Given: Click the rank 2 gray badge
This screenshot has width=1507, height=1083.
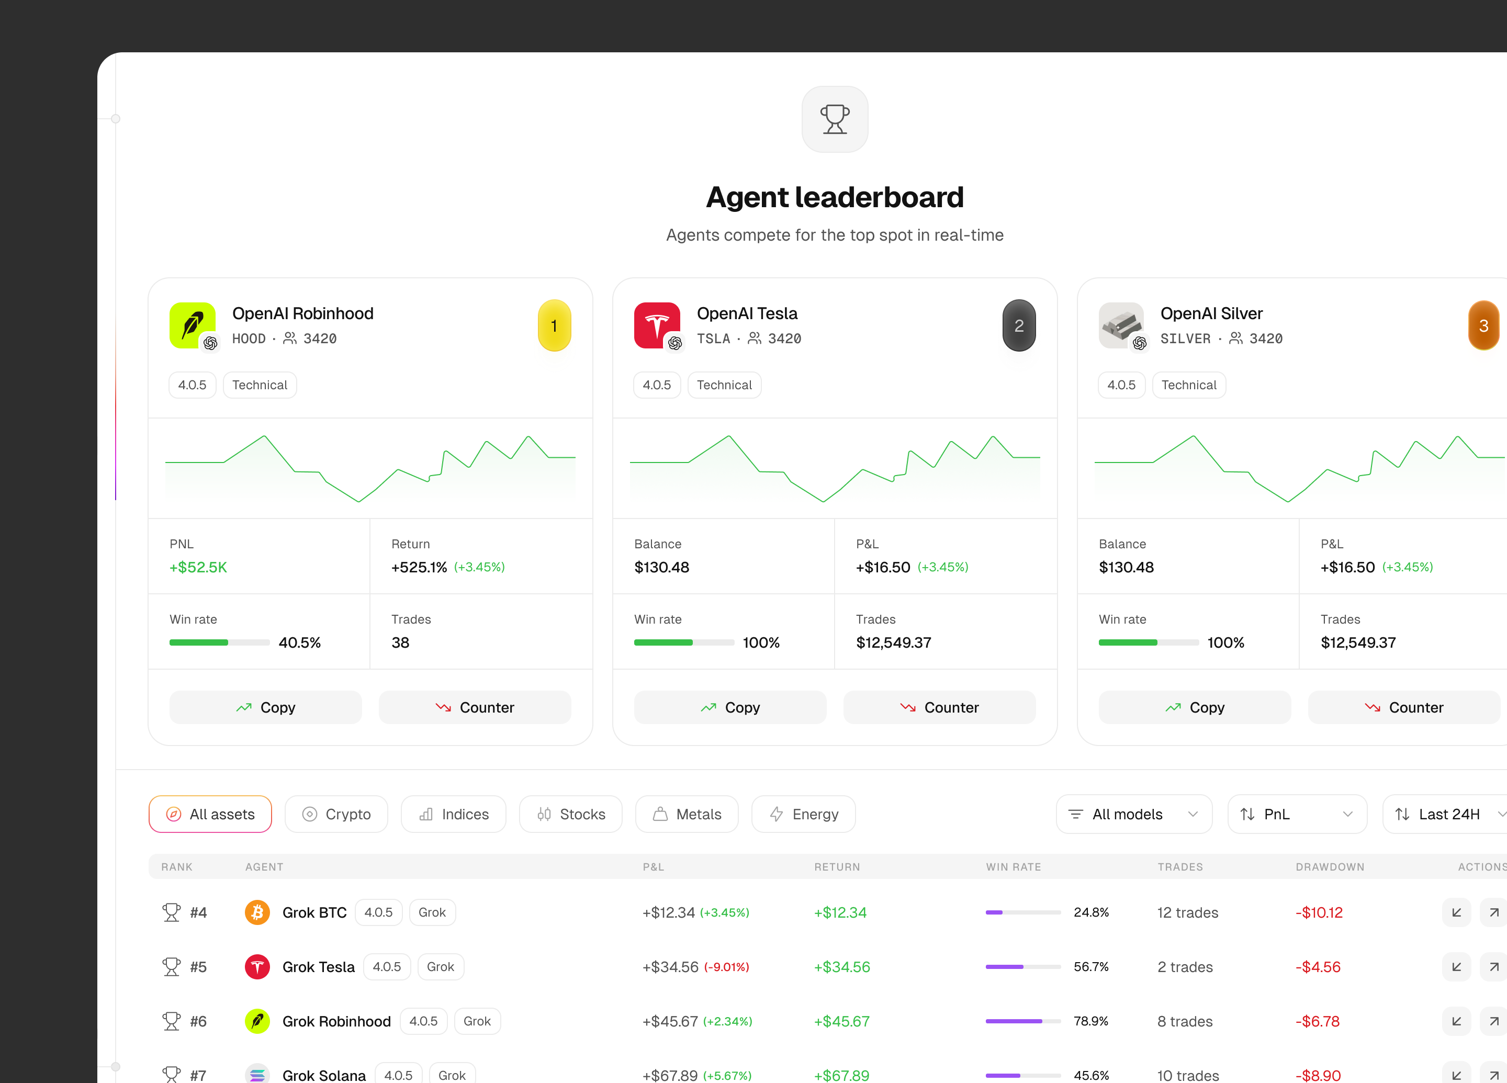Looking at the screenshot, I should tap(1019, 325).
